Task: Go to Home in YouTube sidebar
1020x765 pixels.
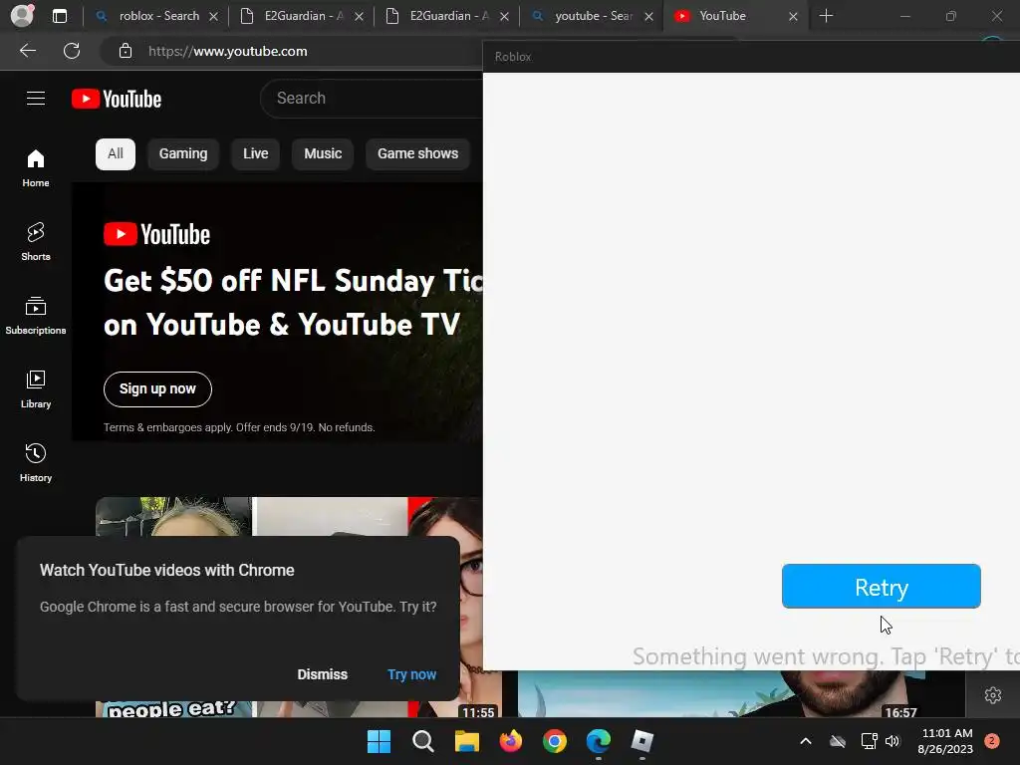Action: [x=36, y=167]
